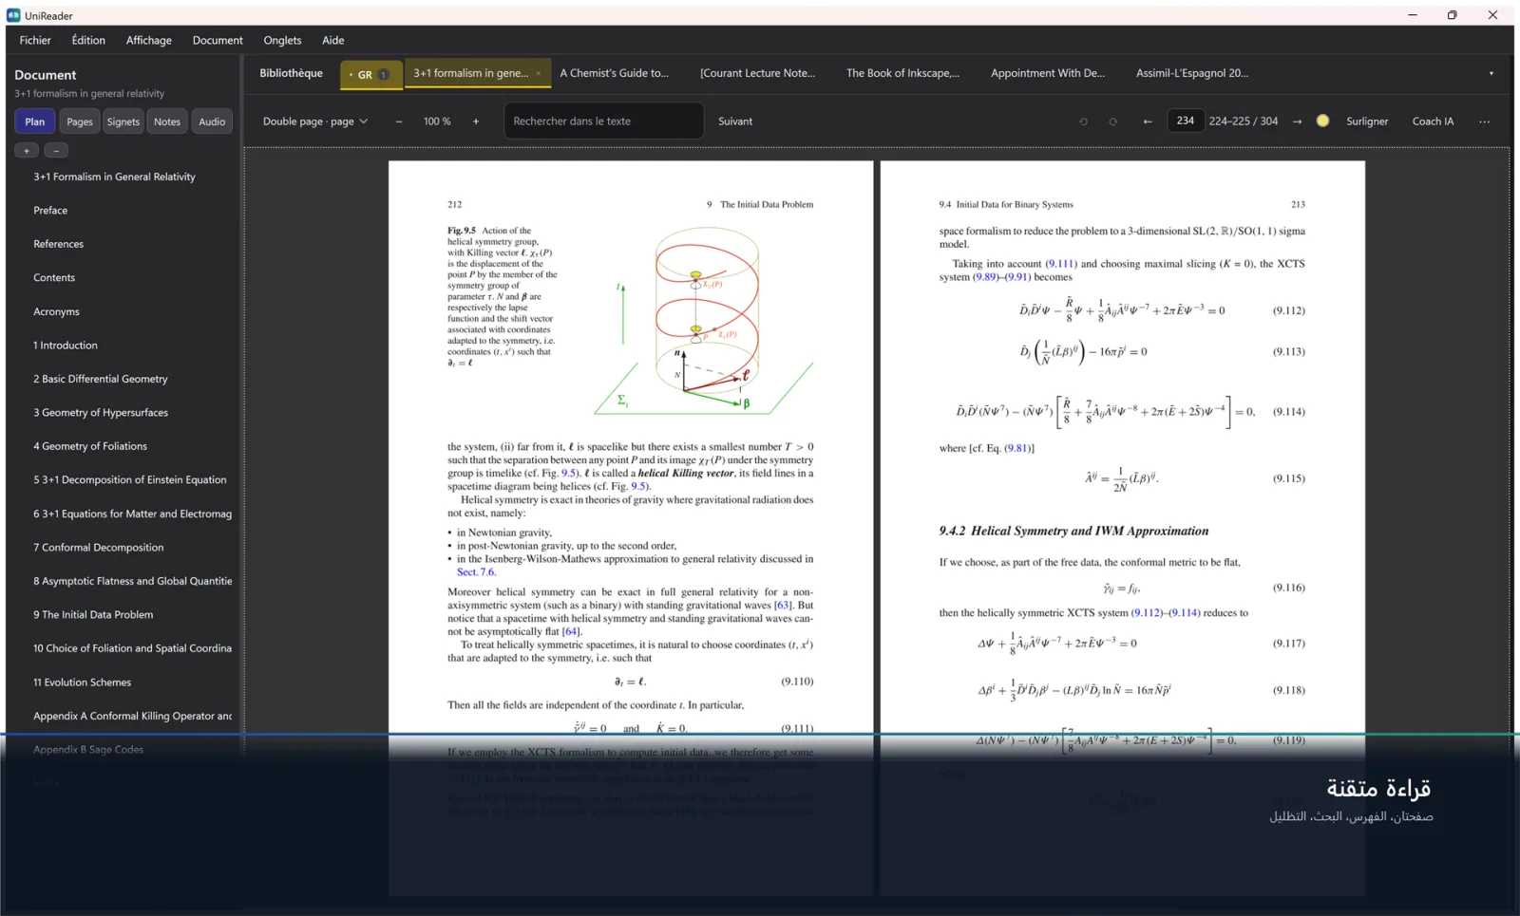Click the Surligner highlight button
Viewport: 1520px width, 916px height.
[x=1367, y=122]
